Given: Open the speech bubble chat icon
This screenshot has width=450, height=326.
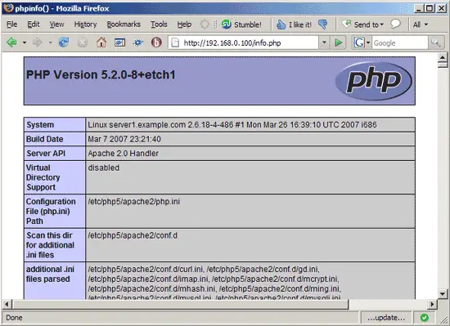Looking at the screenshot, I should point(395,24).
